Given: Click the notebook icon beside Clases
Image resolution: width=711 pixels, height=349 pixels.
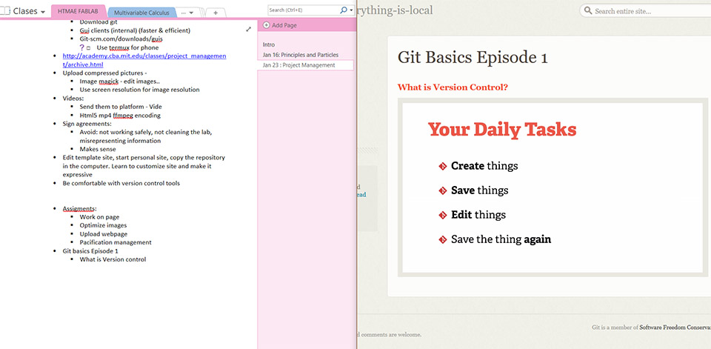Looking at the screenshot, I should pyautogui.click(x=5, y=11).
